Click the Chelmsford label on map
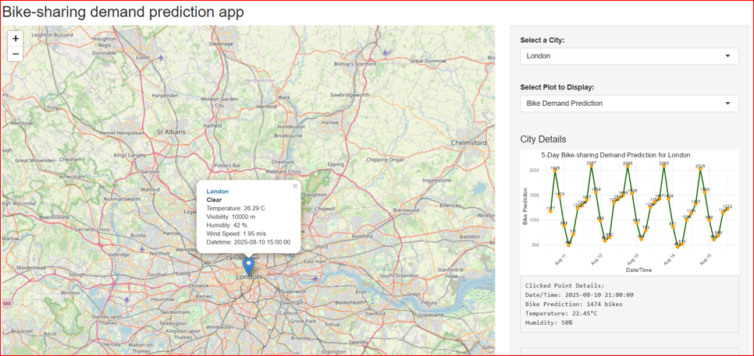754x356 pixels. 469,143
